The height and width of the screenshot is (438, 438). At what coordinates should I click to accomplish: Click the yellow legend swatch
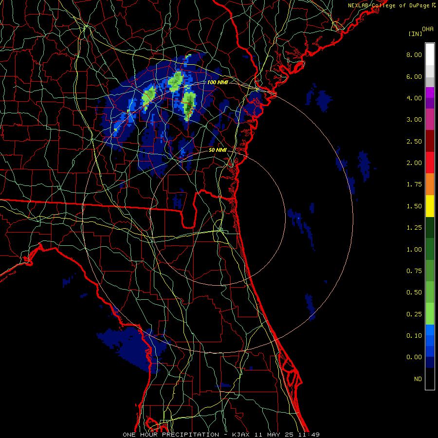point(430,206)
